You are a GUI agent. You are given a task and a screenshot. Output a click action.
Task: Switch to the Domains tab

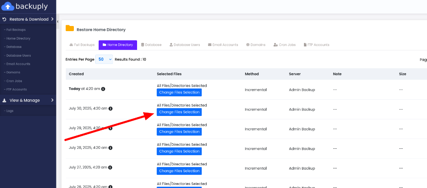click(x=256, y=45)
